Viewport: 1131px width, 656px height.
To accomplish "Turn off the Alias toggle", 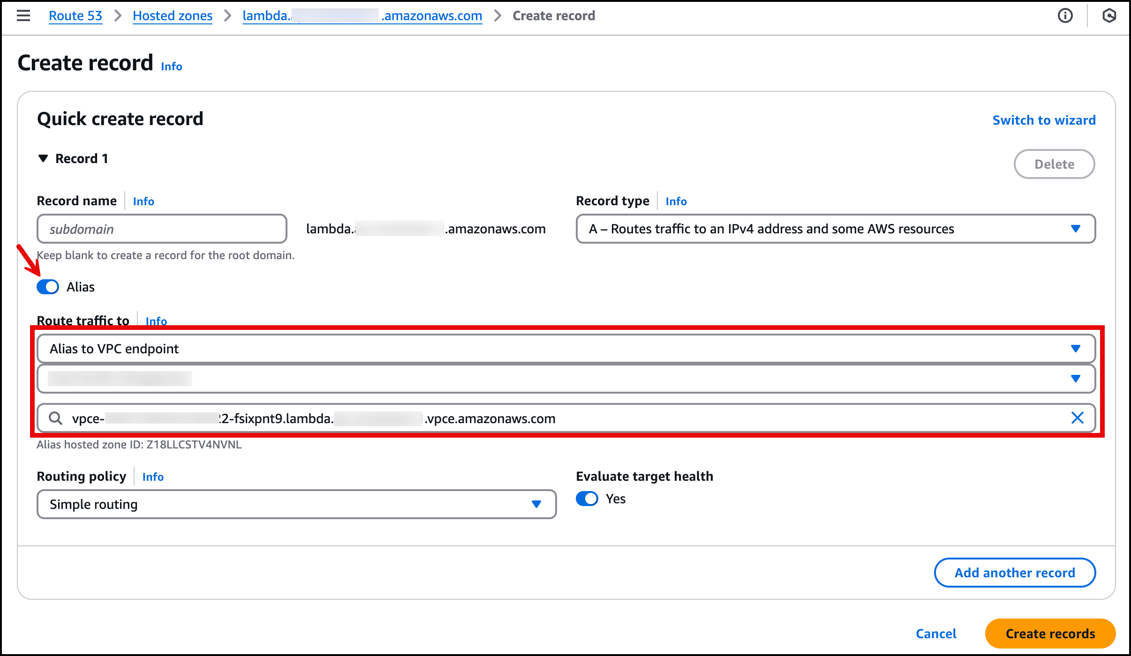I will [48, 287].
